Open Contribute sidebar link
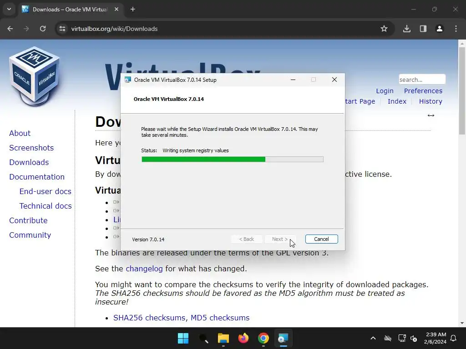 tap(29, 220)
